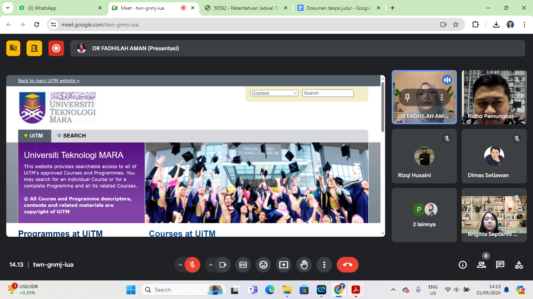Open emoji reactions button
The height and width of the screenshot is (299, 533).
coord(263,265)
